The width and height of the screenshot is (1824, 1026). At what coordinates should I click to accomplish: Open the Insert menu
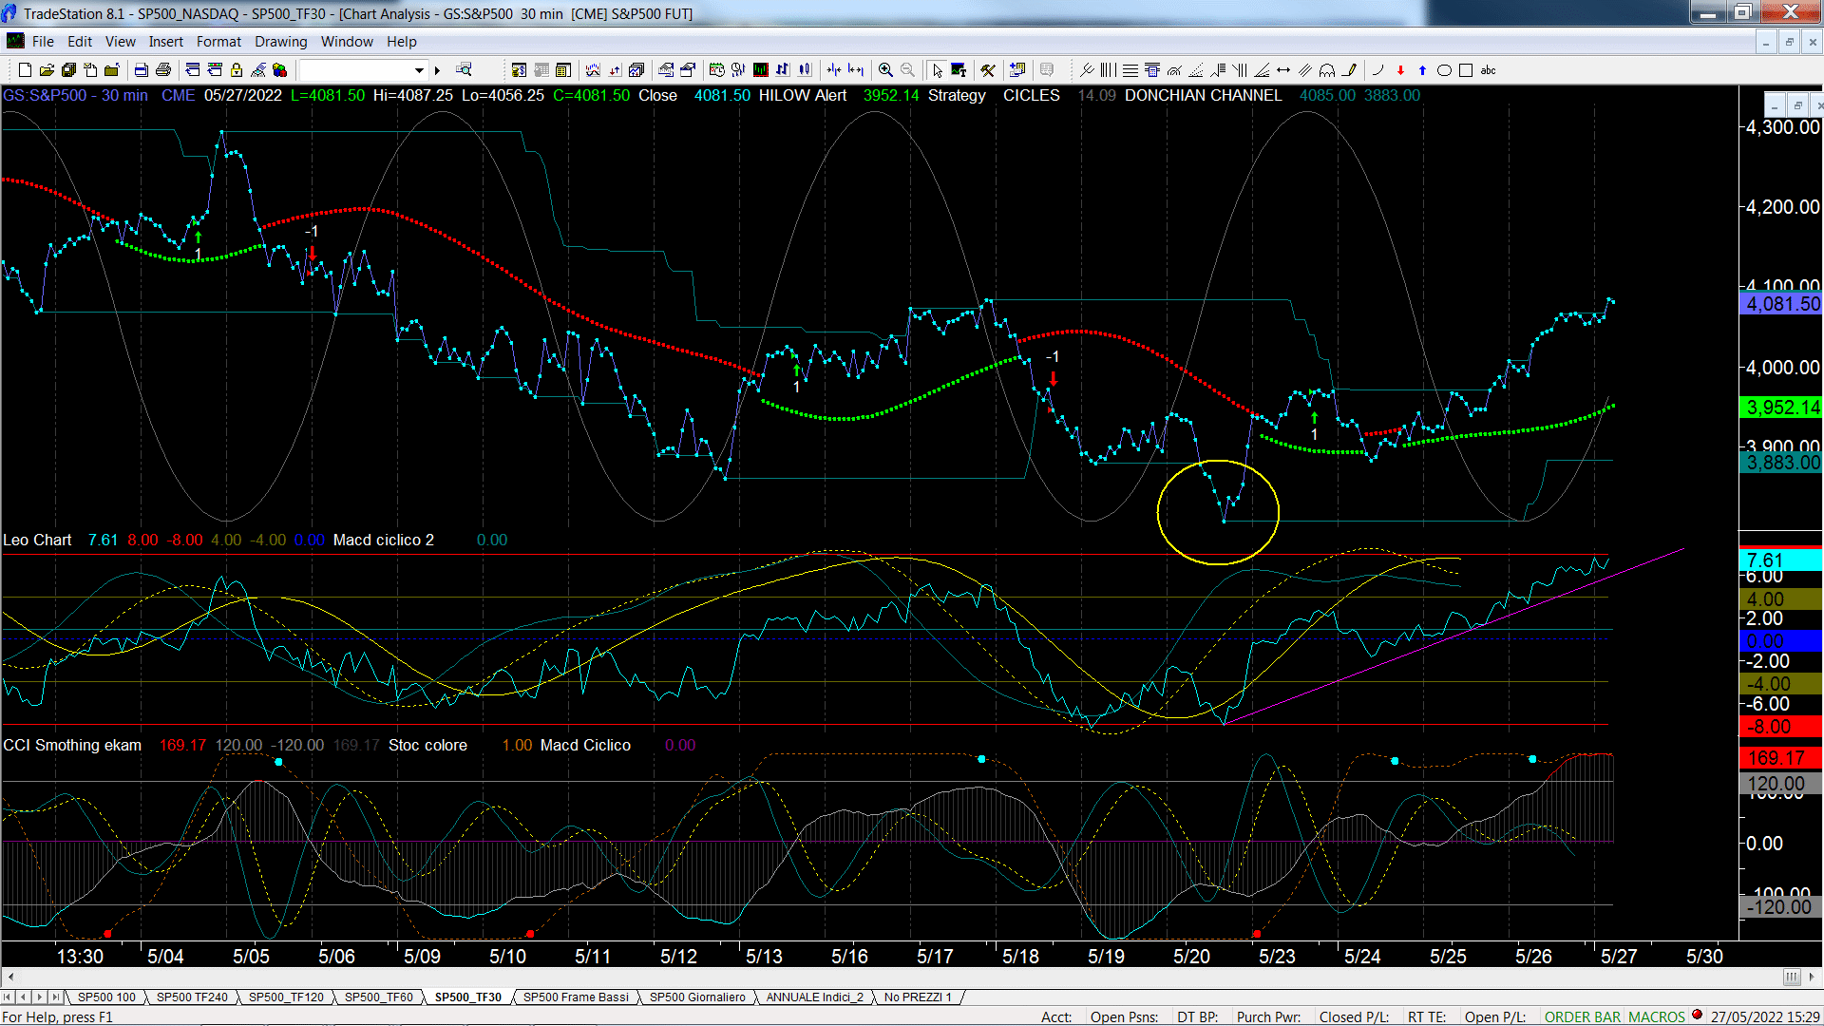(x=165, y=41)
